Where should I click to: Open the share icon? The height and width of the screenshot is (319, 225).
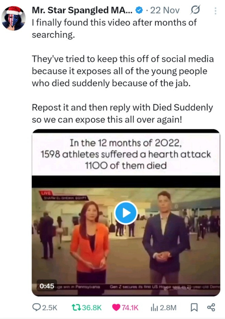click(x=211, y=307)
